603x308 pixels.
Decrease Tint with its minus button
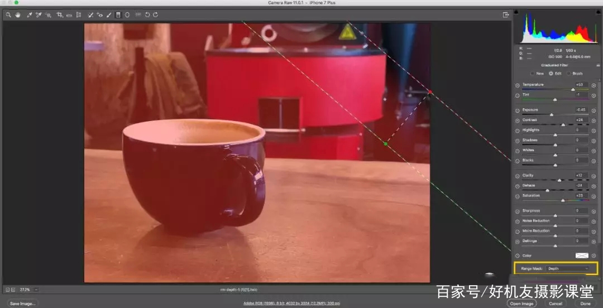pyautogui.click(x=517, y=95)
